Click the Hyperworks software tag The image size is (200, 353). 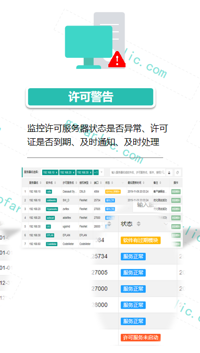[52, 209]
